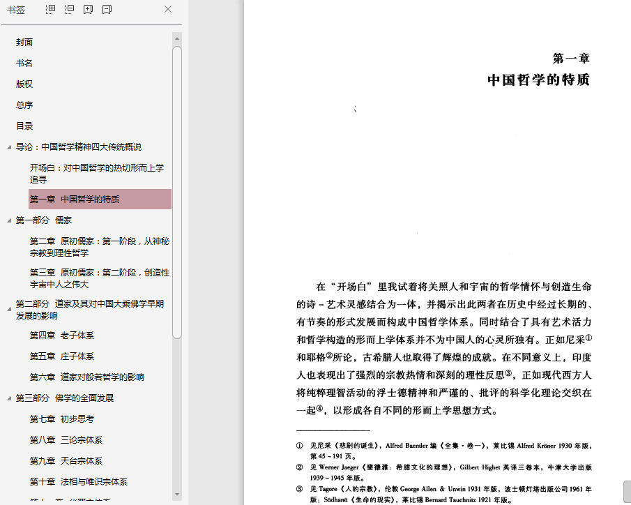
Task: Go to 第四章 老子体系 bookmark
Action: pos(61,336)
